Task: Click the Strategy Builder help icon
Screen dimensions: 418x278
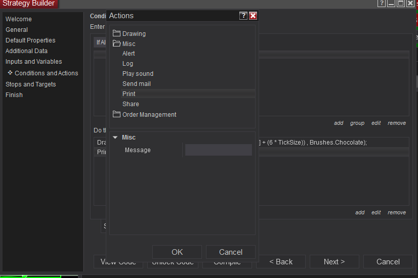Action: tap(381, 4)
